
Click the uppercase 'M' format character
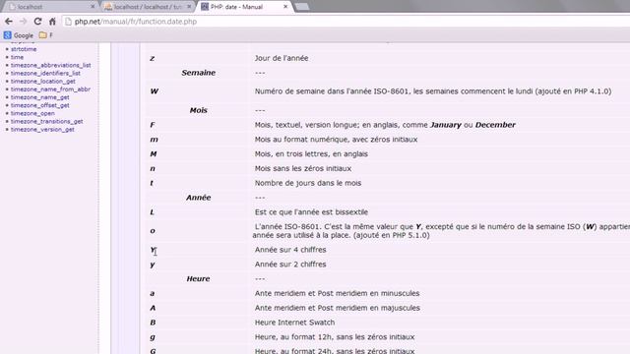(154, 153)
